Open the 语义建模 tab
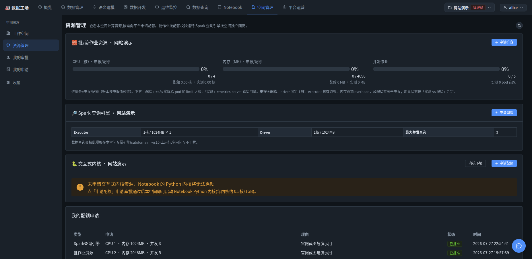The image size is (532, 259). [104, 7]
